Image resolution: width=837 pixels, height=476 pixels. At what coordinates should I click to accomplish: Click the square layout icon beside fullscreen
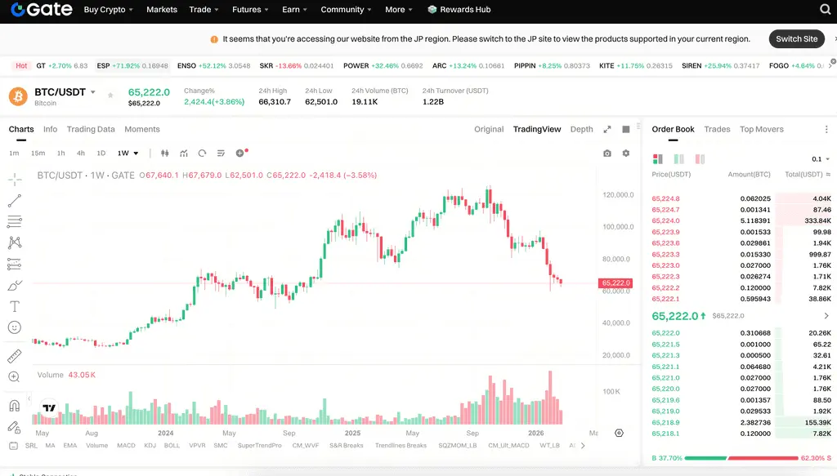[625, 129]
